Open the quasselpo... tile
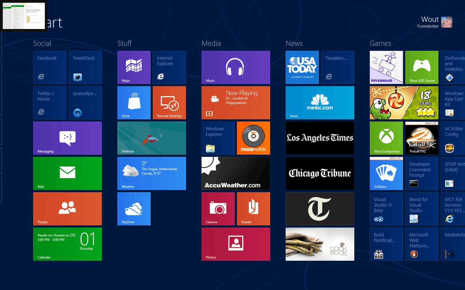The image size is (465, 290). [x=85, y=103]
